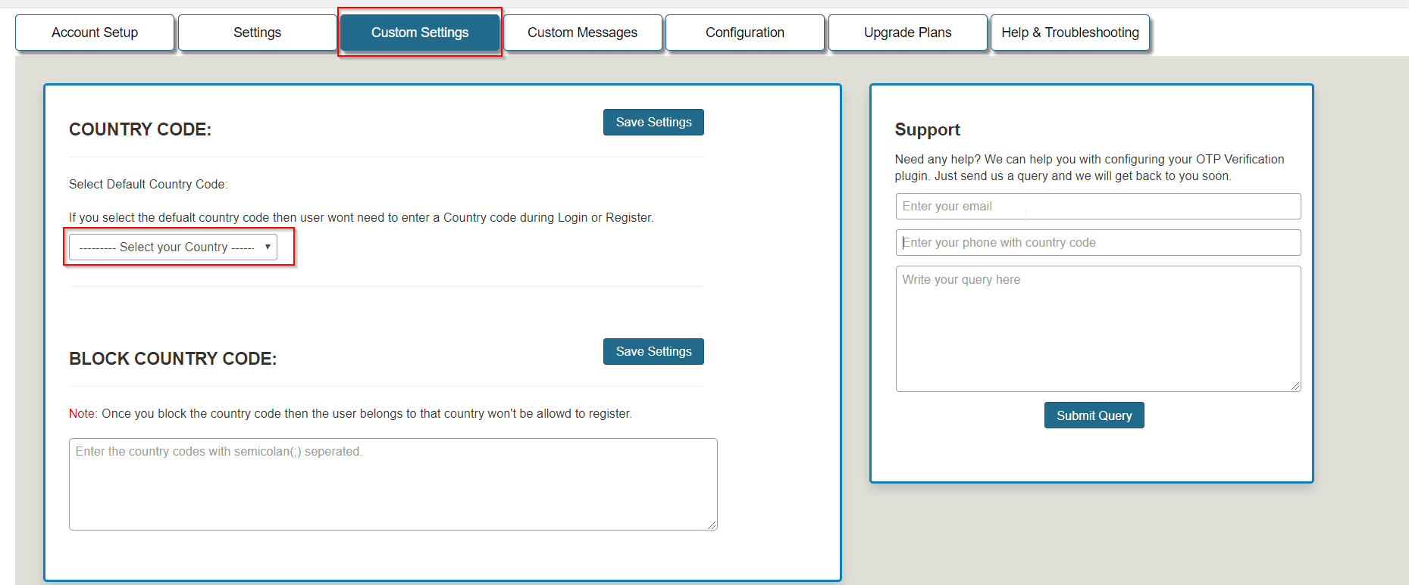Click the BLOCK COUNTRY CODE heading
Image resolution: width=1409 pixels, height=585 pixels.
point(173,359)
